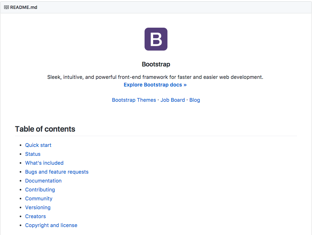Click the Sleek, intuitive framework description text
This screenshot has width=312, height=235.
(x=155, y=77)
